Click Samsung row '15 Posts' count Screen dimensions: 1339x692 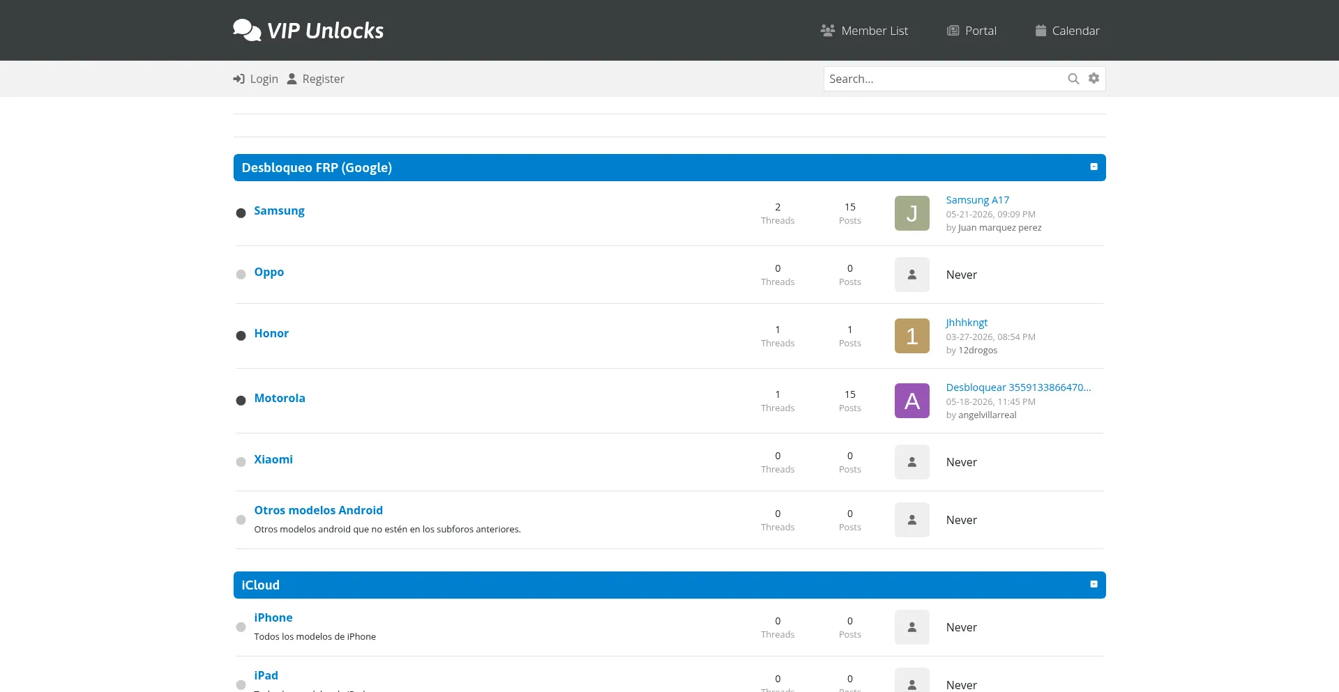tap(849, 213)
